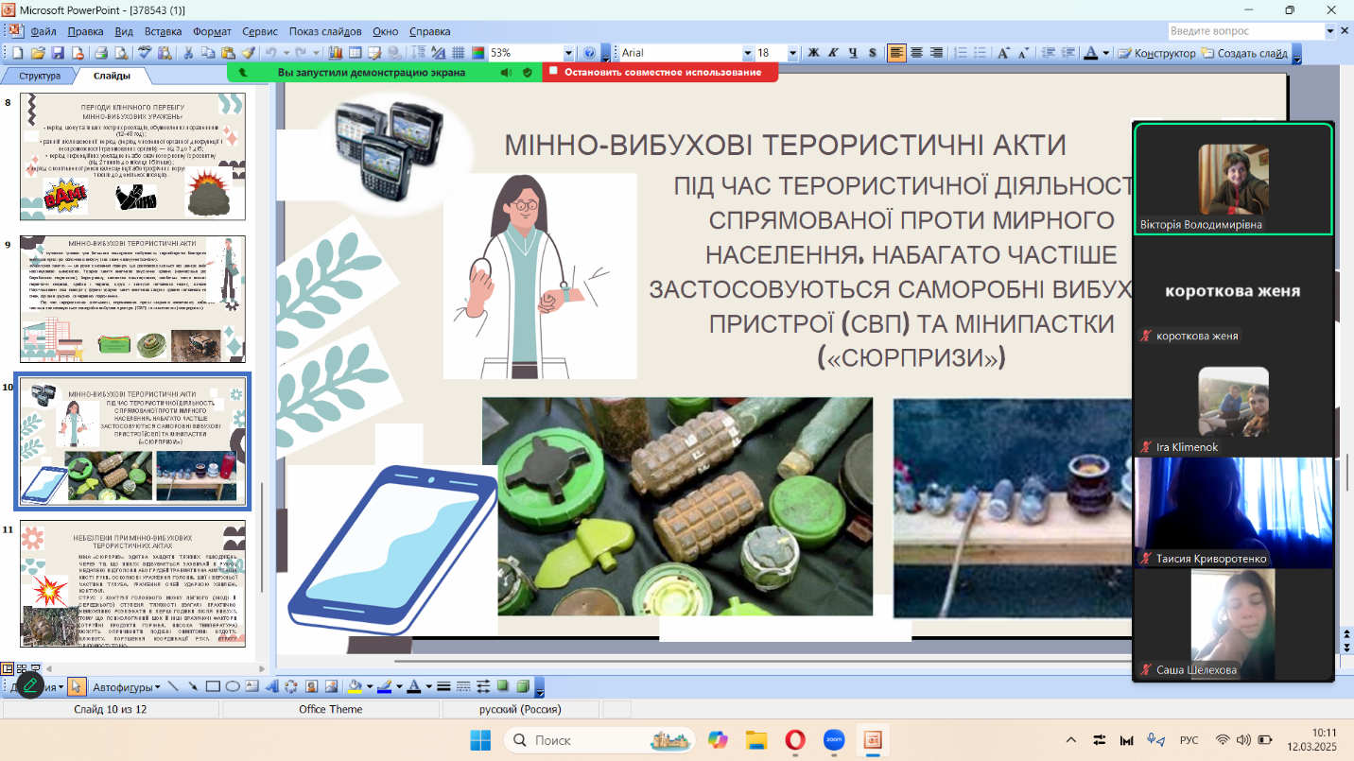1354x761 pixels.
Task: Select the Oval drawing tool
Action: click(232, 687)
